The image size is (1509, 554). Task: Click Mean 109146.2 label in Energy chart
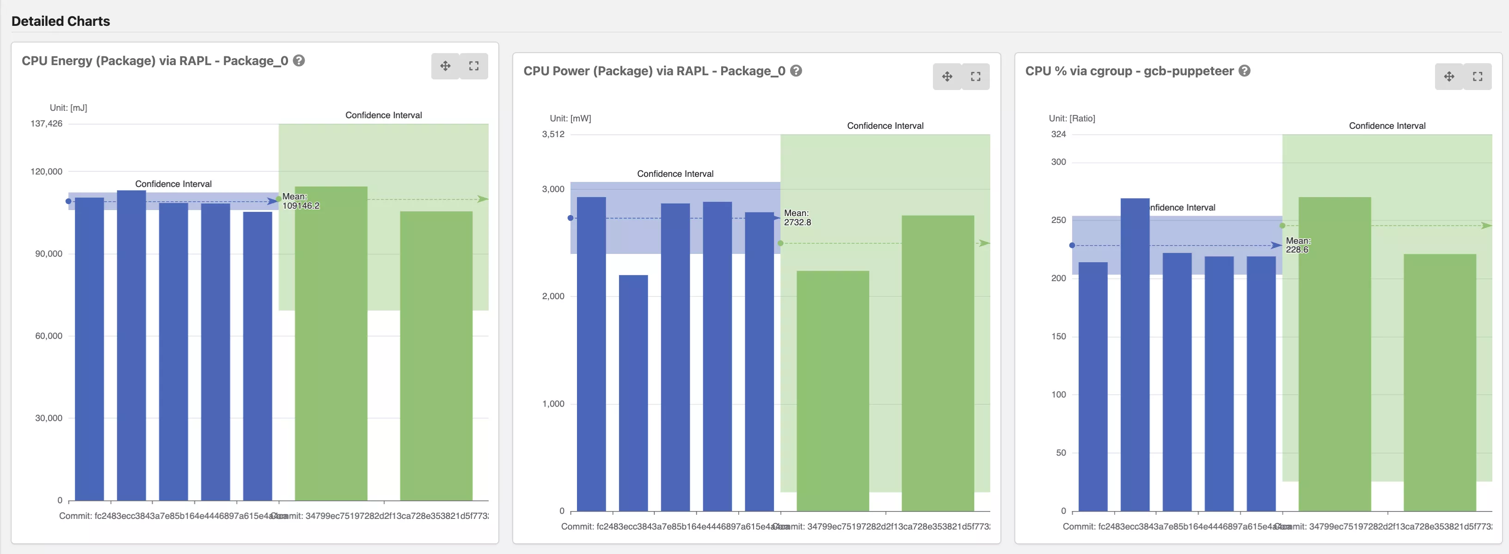(301, 201)
